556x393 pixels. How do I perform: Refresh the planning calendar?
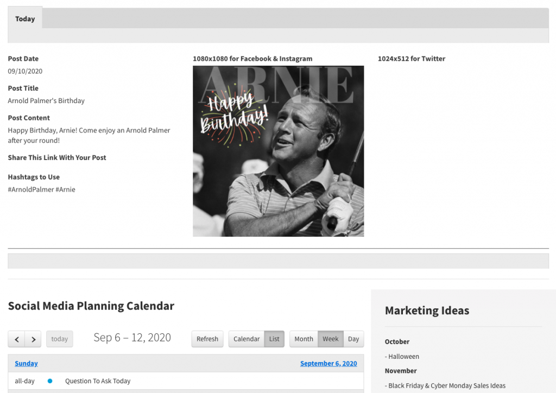click(x=207, y=339)
